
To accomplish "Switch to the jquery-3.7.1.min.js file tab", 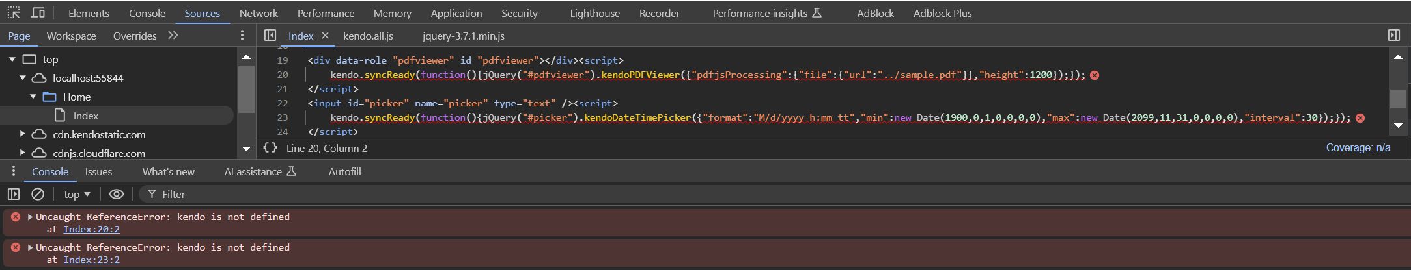I will point(463,36).
